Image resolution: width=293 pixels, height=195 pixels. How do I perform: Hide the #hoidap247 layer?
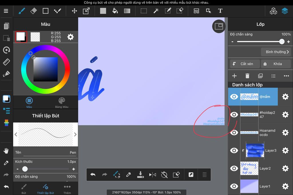pos(234,115)
